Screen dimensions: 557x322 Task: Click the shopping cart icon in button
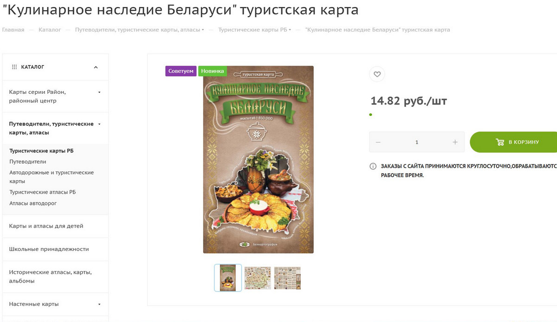coord(500,142)
